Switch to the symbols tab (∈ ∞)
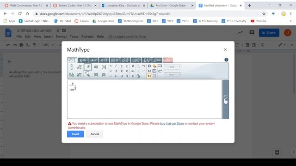 click(x=83, y=60)
